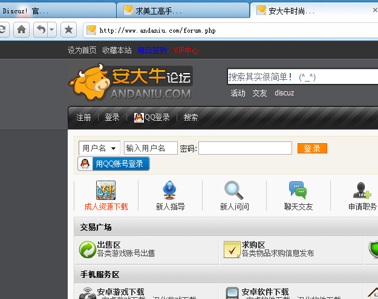The image size is (378, 299).
Task: Open the 注册 menu item
Action: tap(83, 117)
